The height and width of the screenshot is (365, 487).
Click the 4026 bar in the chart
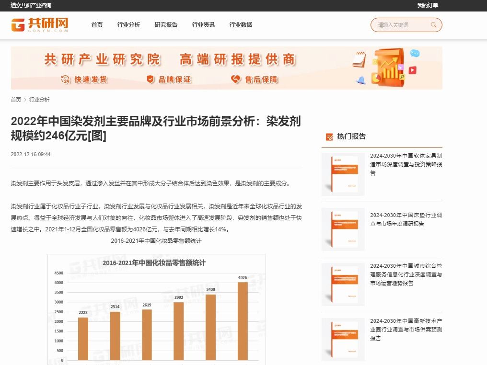point(243,321)
